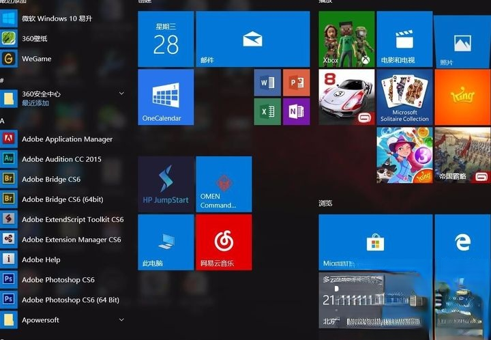Open the 帝国霸略 game tile
This screenshot has height=340, width=491.
point(463,155)
